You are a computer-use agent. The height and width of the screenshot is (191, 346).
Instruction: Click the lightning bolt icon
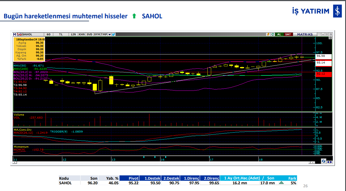click(268, 34)
